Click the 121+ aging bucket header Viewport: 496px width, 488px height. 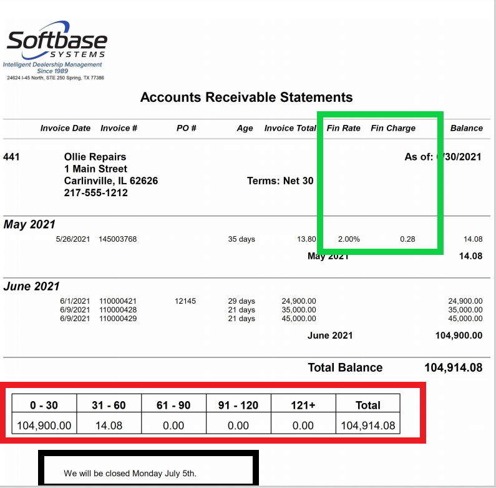coord(303,405)
